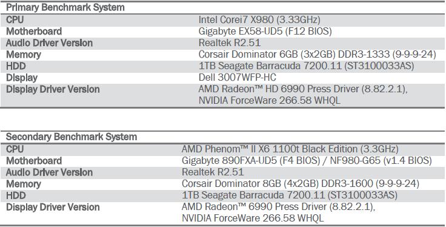
Task: Click the Primary Benchmark System header
Action: coord(65,8)
